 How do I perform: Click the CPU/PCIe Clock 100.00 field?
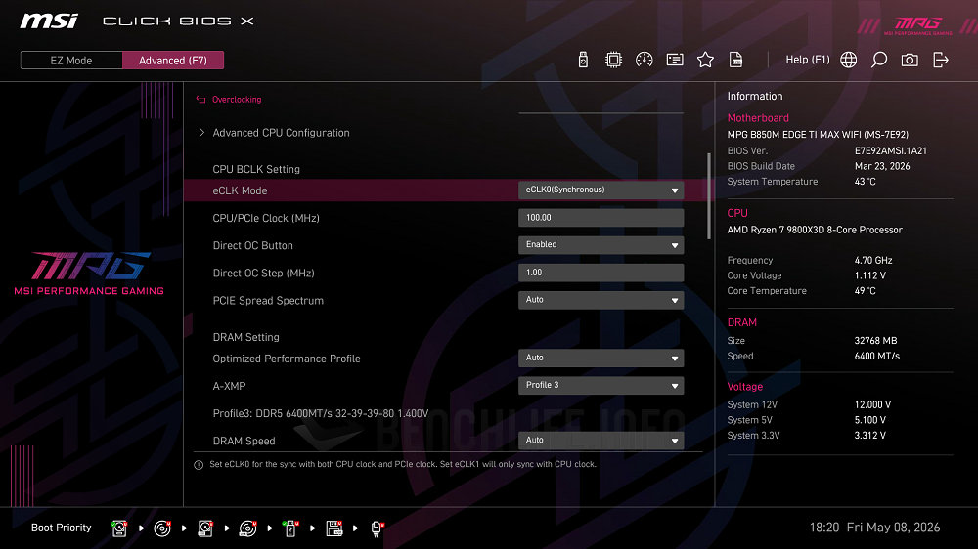click(x=600, y=218)
